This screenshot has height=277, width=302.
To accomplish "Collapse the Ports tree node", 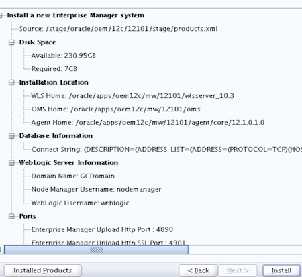I will [x=11, y=217].
